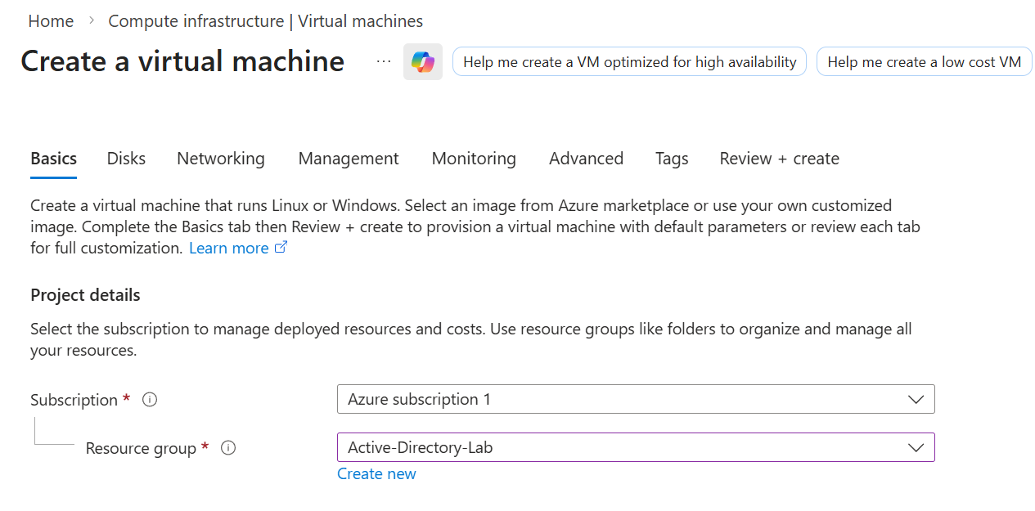1035x511 pixels.
Task: Open the Monitoring tab
Action: (474, 159)
